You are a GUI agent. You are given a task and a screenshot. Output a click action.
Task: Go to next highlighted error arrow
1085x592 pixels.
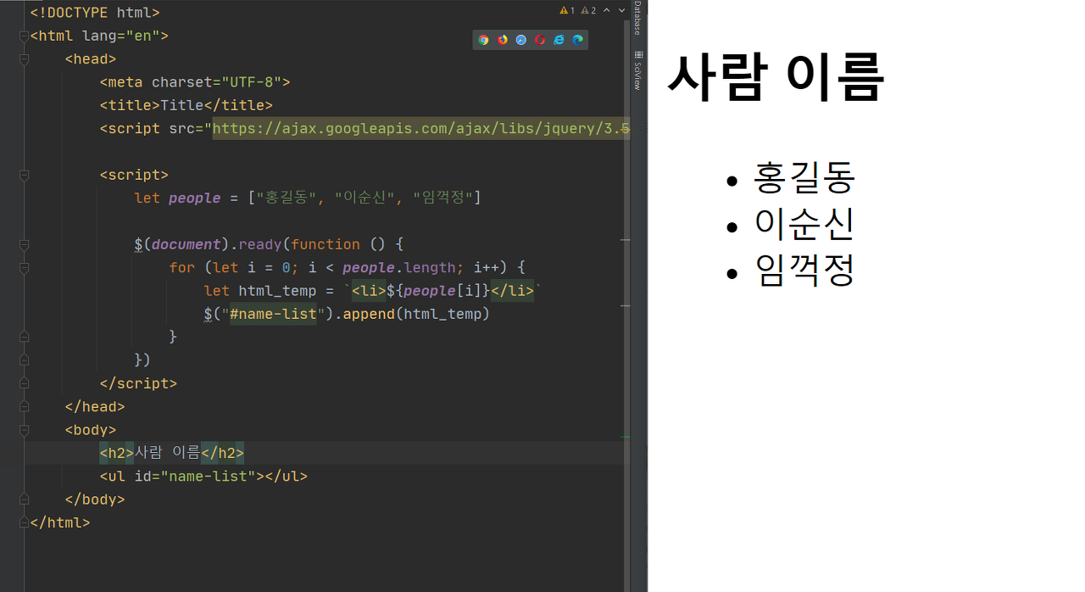pos(621,10)
